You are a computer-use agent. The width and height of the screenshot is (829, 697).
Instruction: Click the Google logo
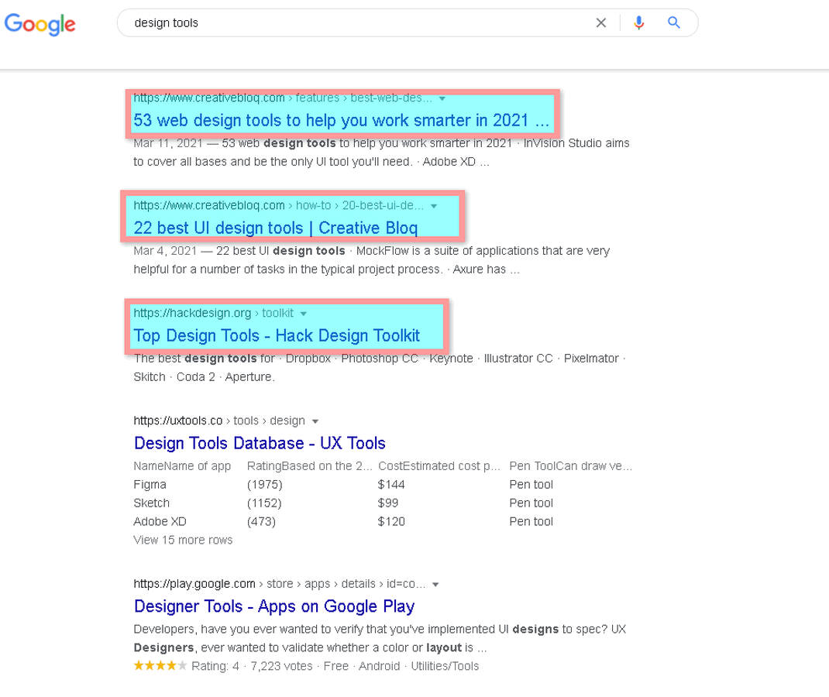pos(40,25)
